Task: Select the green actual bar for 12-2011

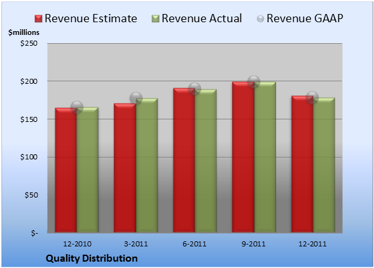Action: tap(324, 165)
